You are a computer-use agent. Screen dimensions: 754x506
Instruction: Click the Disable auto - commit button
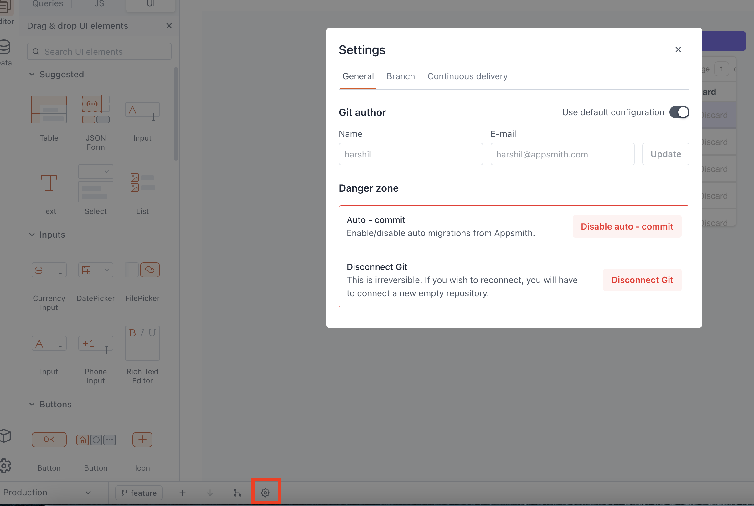tap(627, 226)
